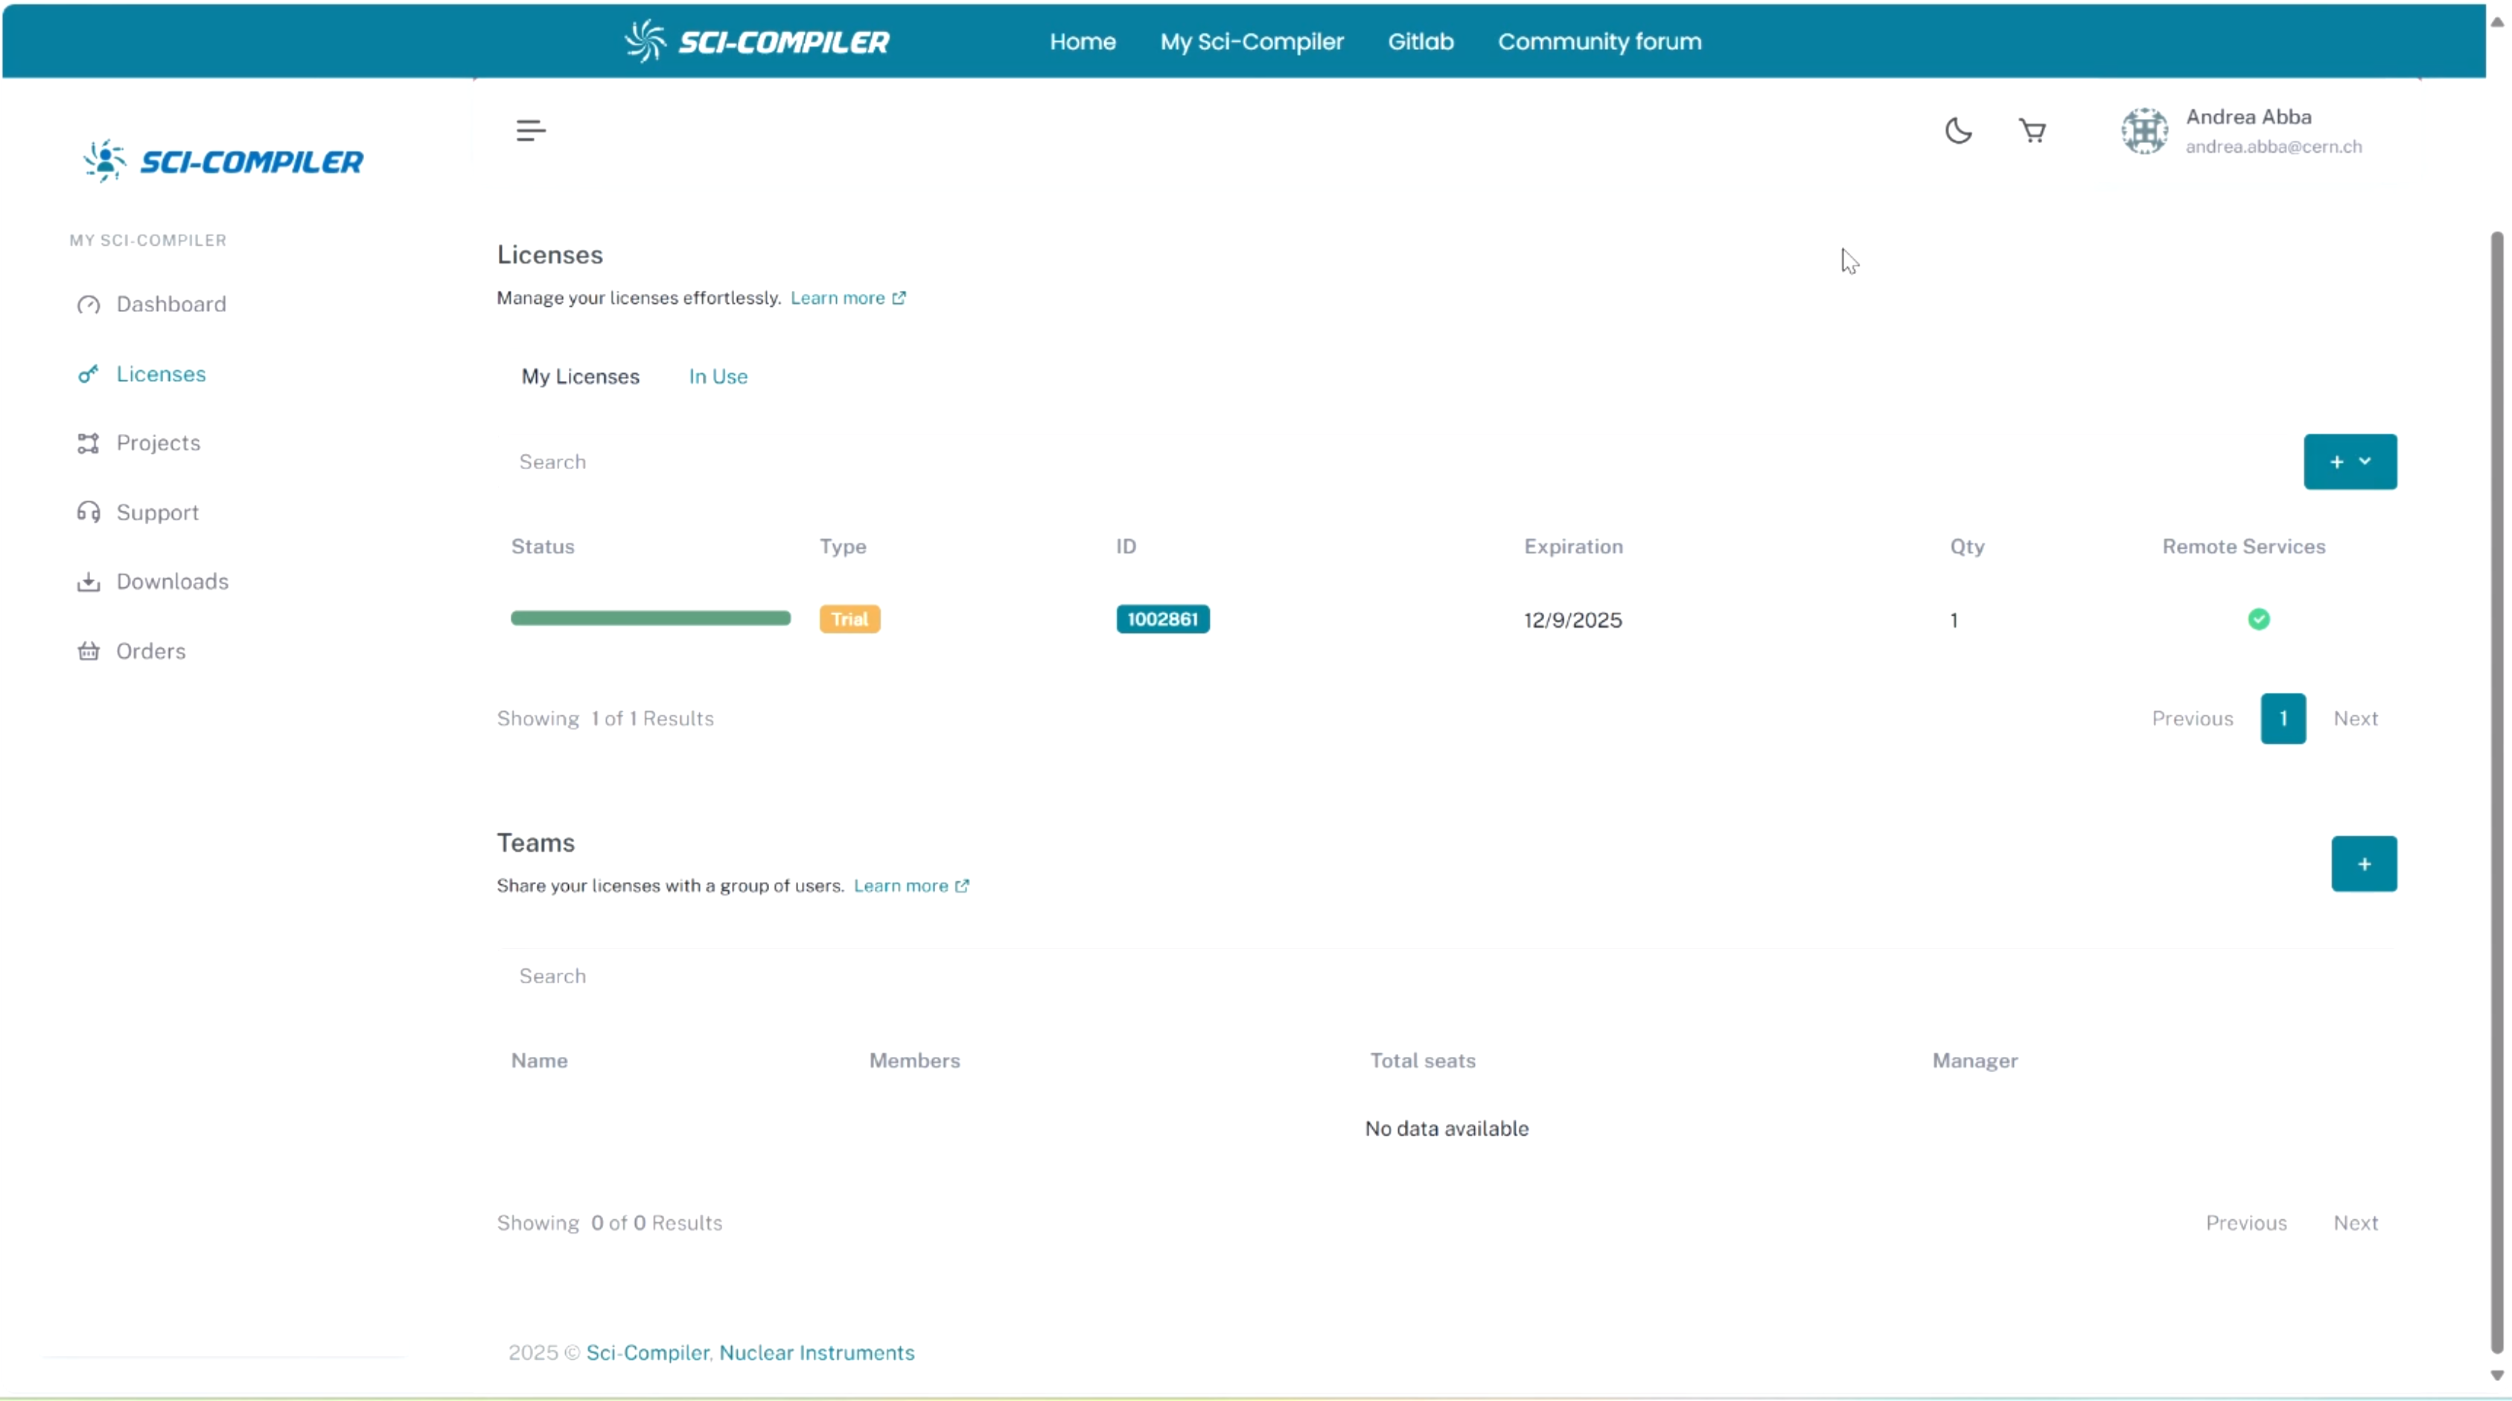The height and width of the screenshot is (1401, 2512).
Task: Select the My Licenses tab
Action: point(580,377)
